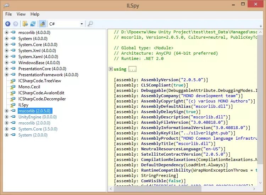Click the assembly icon beside System.Xaml (4.0.0.0)

tap(13, 56)
